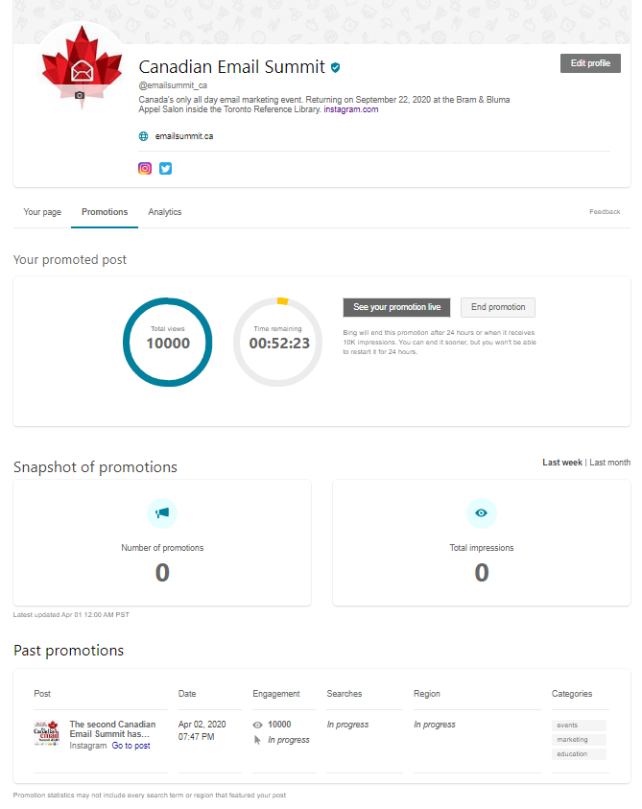Open the Twitter social icon
The width and height of the screenshot is (642, 809).
pos(166,168)
